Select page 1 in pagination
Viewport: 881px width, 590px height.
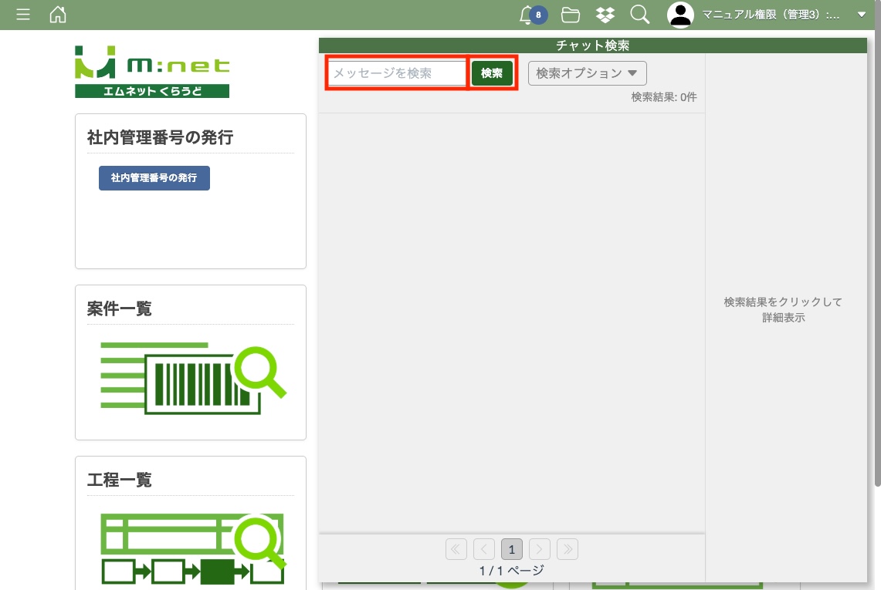(x=512, y=549)
